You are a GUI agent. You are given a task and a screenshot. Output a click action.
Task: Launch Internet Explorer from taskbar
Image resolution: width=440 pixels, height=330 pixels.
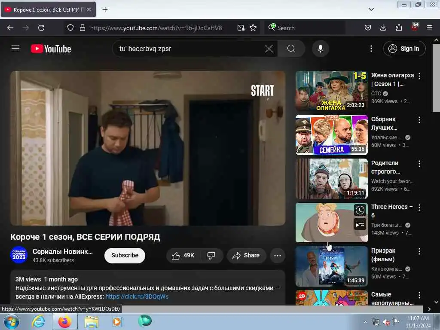pyautogui.click(x=38, y=321)
